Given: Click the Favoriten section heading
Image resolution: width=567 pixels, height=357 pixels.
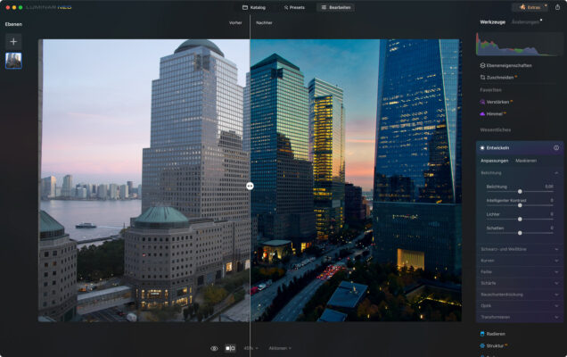Looking at the screenshot, I should coord(490,90).
